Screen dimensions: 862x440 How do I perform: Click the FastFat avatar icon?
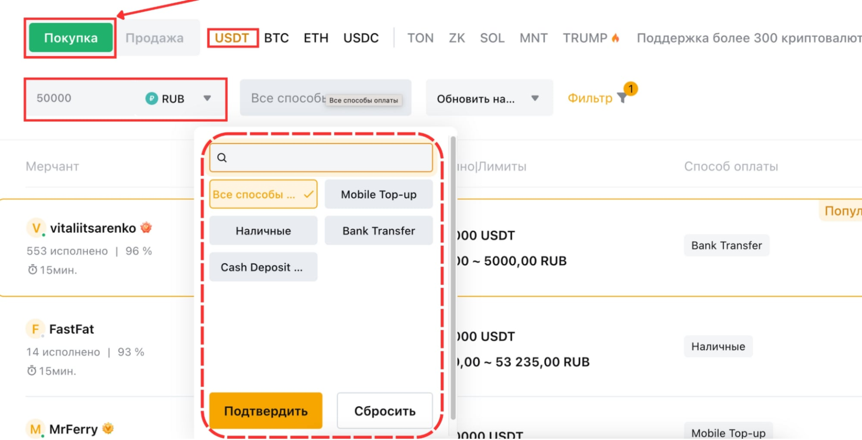click(x=35, y=329)
